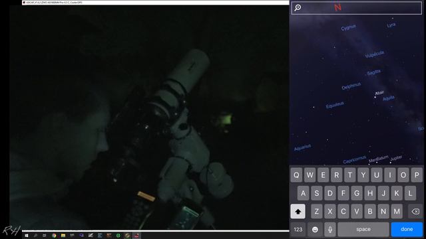Tap the S key on the keyboard
This screenshot has height=239, width=426.
coord(317,193)
